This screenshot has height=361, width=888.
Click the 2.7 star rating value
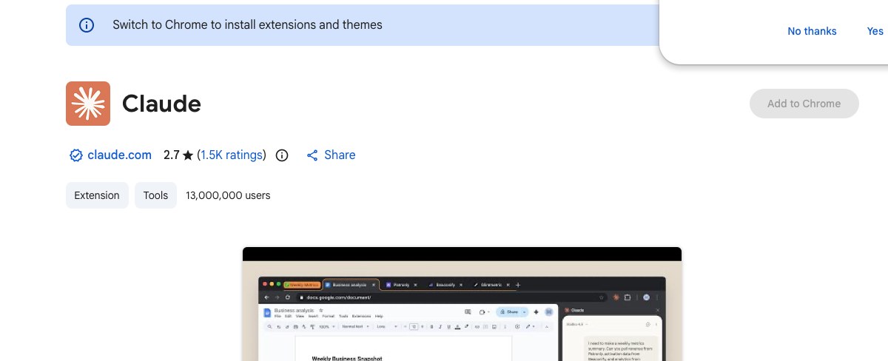pyautogui.click(x=172, y=155)
